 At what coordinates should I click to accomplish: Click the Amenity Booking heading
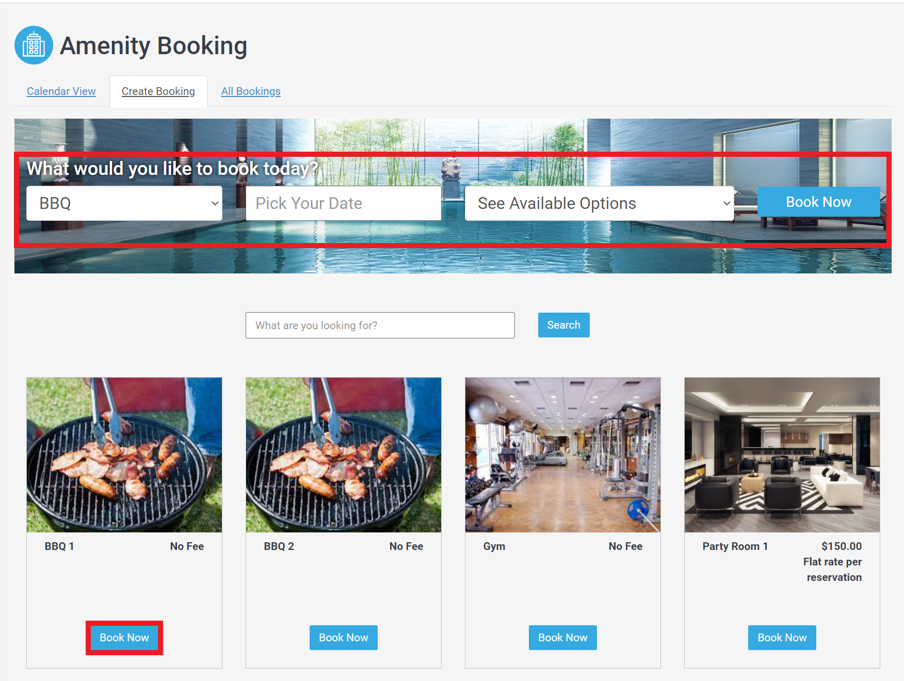(154, 46)
